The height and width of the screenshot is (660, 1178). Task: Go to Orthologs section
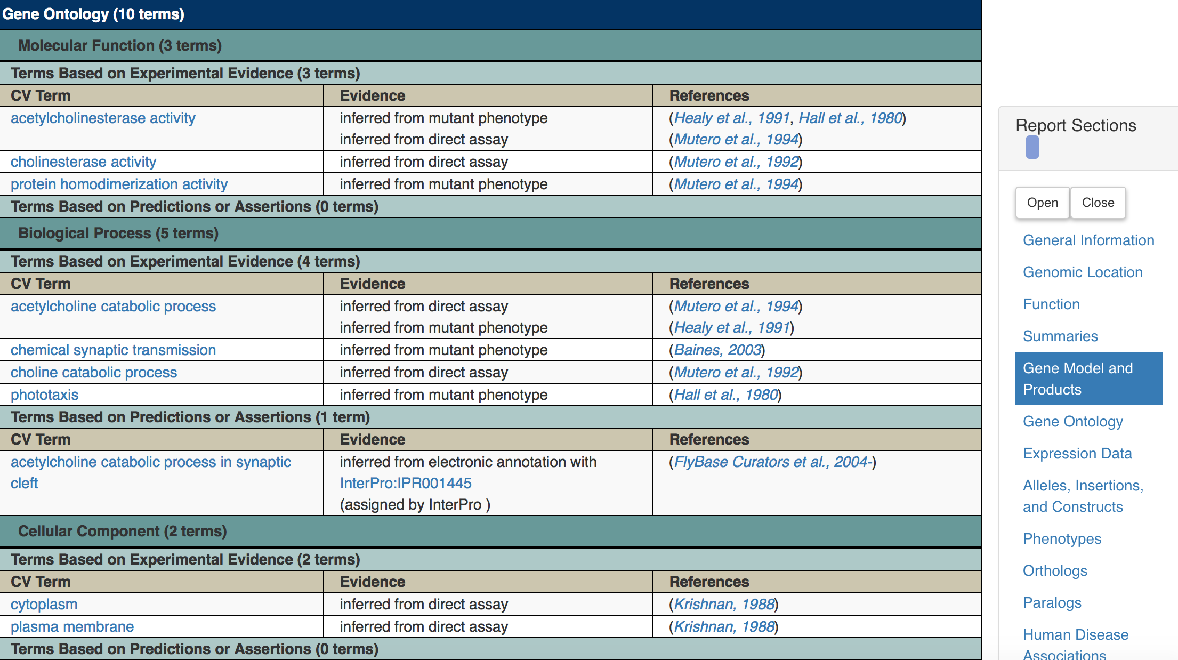pos(1055,570)
